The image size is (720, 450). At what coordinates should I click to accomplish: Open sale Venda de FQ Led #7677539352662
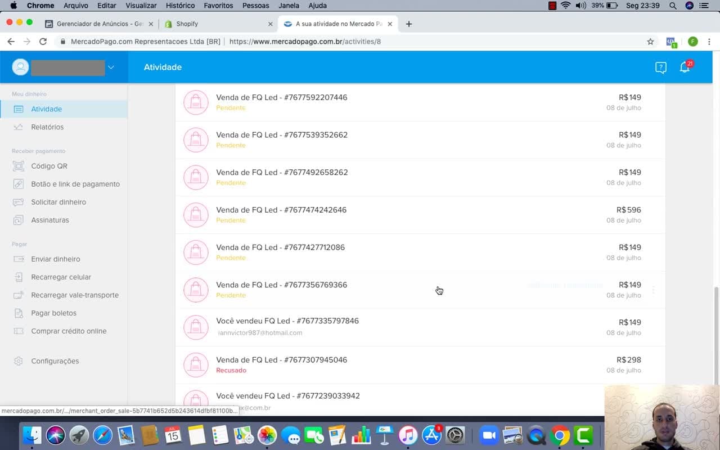pos(420,140)
